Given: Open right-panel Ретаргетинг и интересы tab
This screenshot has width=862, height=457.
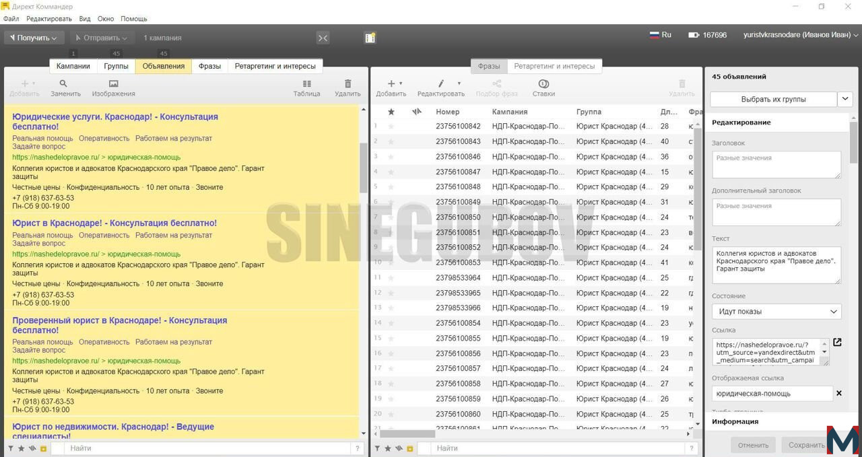Looking at the screenshot, I should tap(554, 66).
